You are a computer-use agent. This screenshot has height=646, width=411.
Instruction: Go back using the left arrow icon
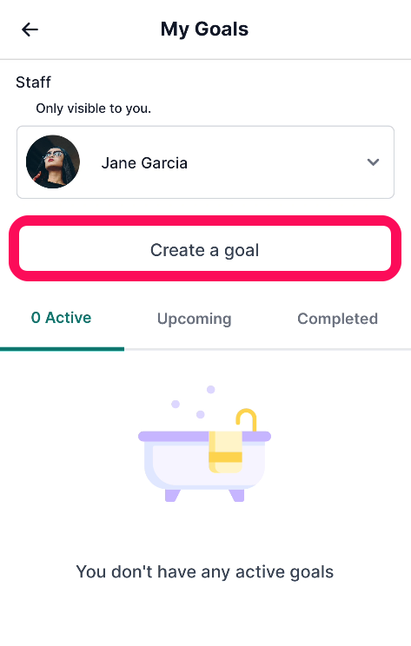30,30
